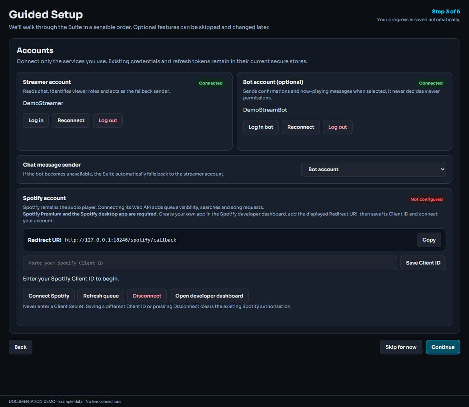This screenshot has height=407, width=469.
Task: Click the Spotify "Not configured" badge
Action: [426, 199]
